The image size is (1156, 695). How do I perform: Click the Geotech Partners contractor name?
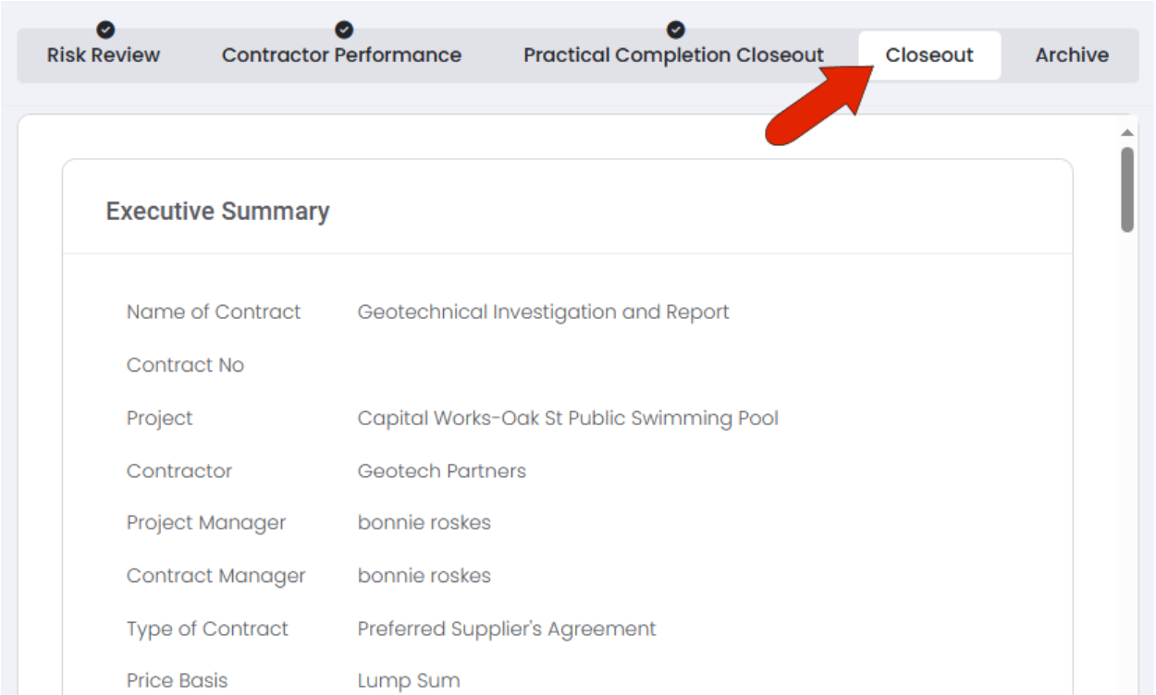coord(442,471)
